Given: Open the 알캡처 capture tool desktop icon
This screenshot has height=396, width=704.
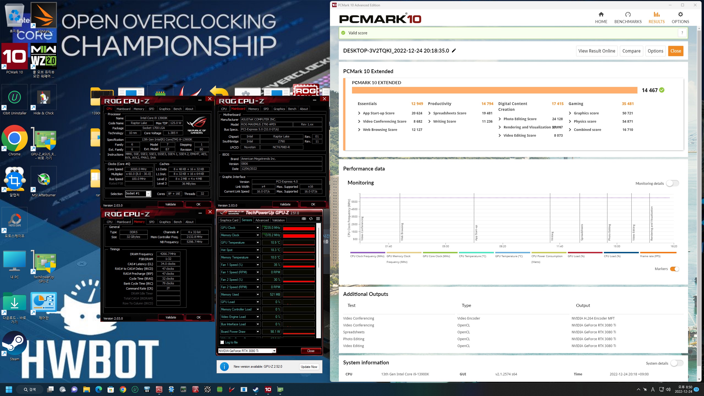Looking at the screenshot, I should (x=15, y=182).
